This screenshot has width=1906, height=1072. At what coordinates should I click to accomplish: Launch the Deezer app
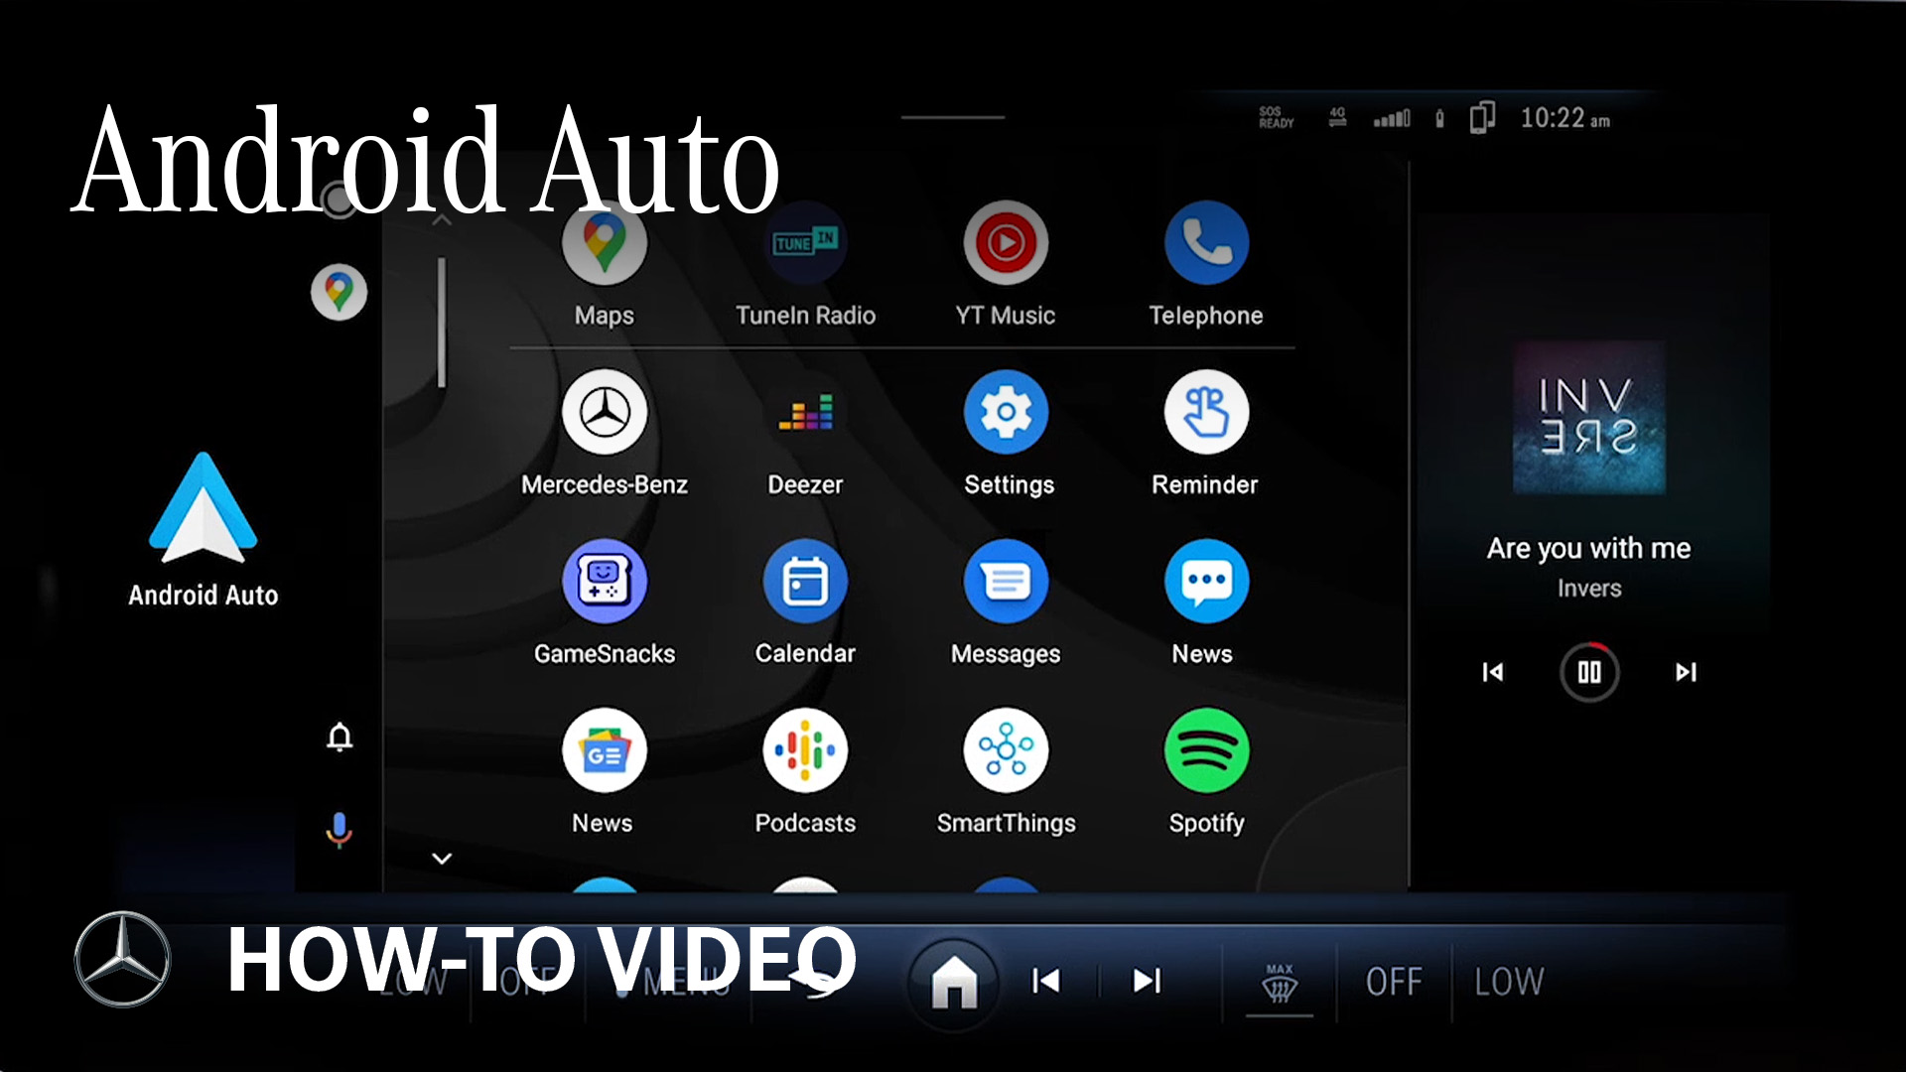point(805,413)
